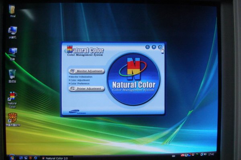Click the question-mark help icon in Natural Color
This screenshot has width=241, height=160.
(147, 47)
